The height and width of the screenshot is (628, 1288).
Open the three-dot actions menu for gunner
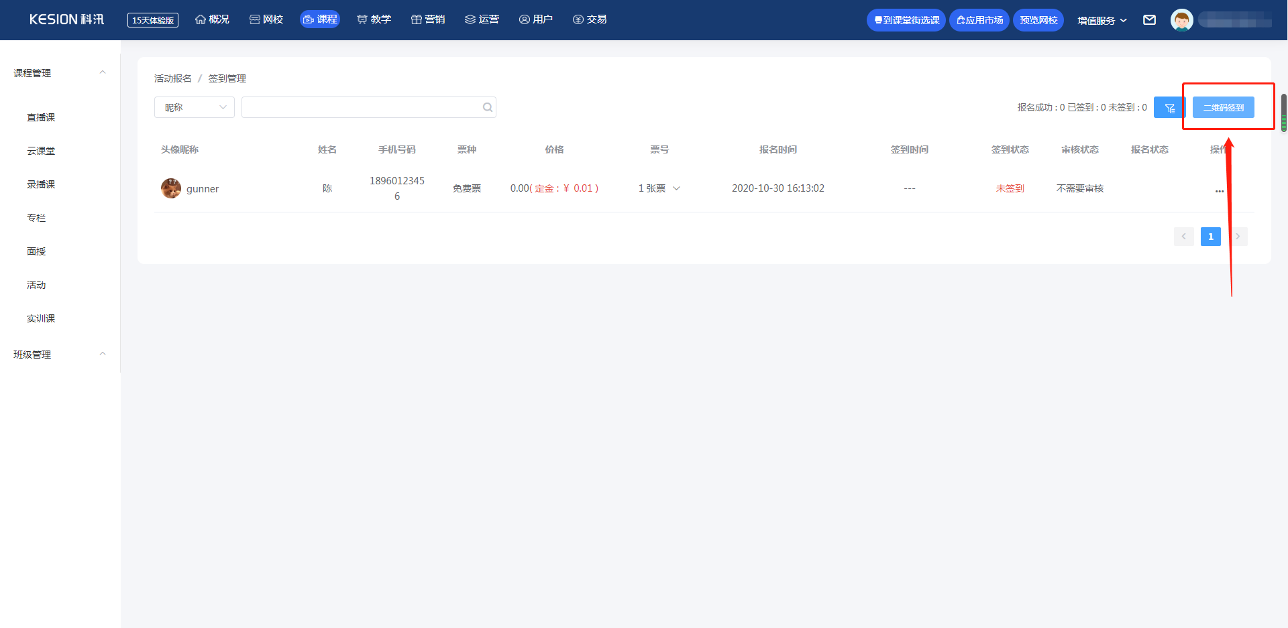pyautogui.click(x=1219, y=191)
